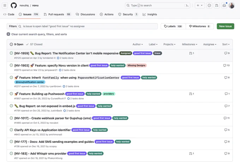Click the Missing Designs label
Screen dimensions: 240x164
tap(136, 65)
